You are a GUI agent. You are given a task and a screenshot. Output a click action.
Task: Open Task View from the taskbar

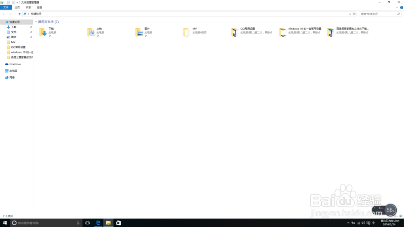click(88, 223)
